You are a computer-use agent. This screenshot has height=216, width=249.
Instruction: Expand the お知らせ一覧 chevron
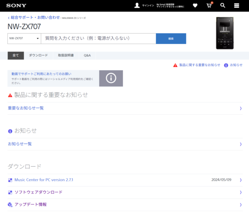click(241, 144)
